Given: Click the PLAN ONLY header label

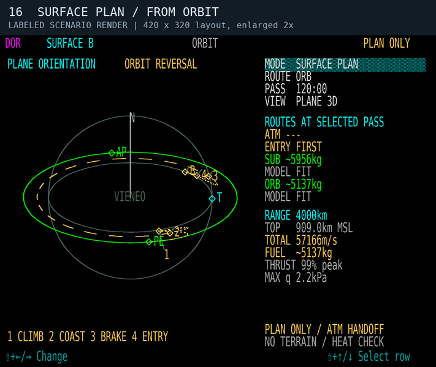Looking at the screenshot, I should coord(386,44).
